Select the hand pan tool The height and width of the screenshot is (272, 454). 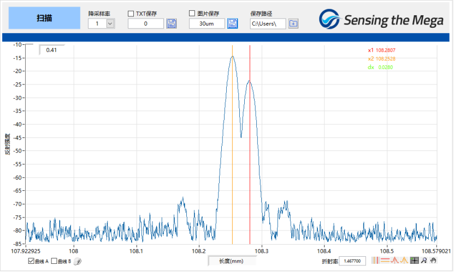coord(433,261)
